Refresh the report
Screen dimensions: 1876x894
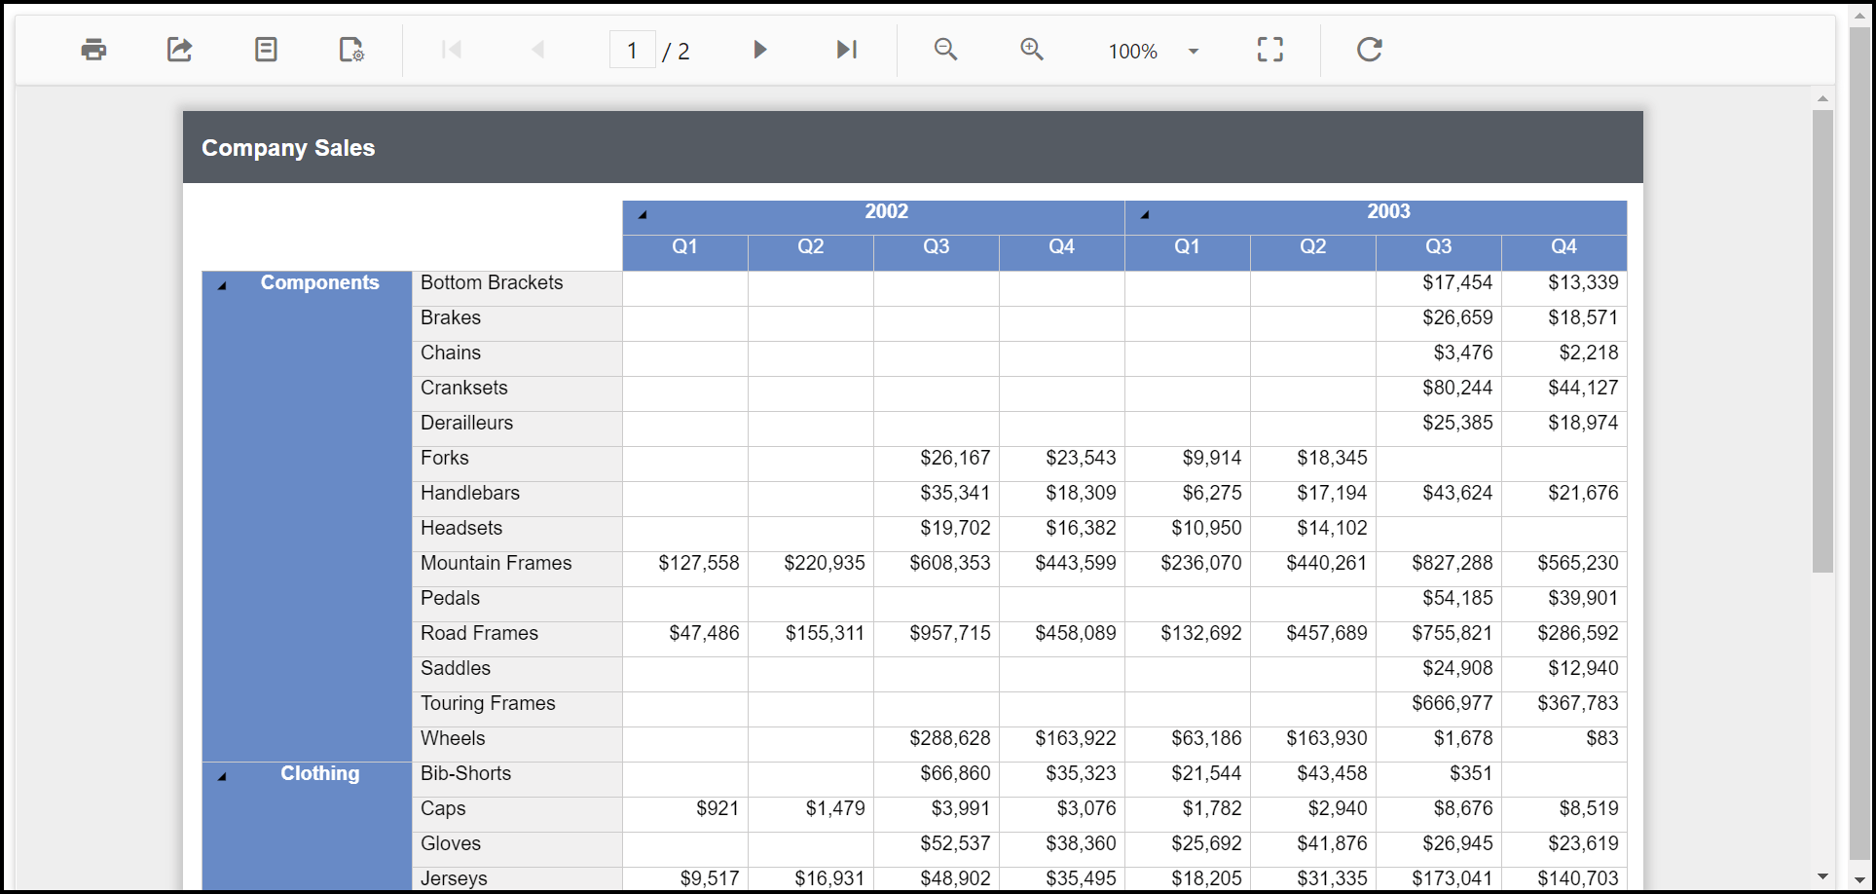(x=1370, y=50)
